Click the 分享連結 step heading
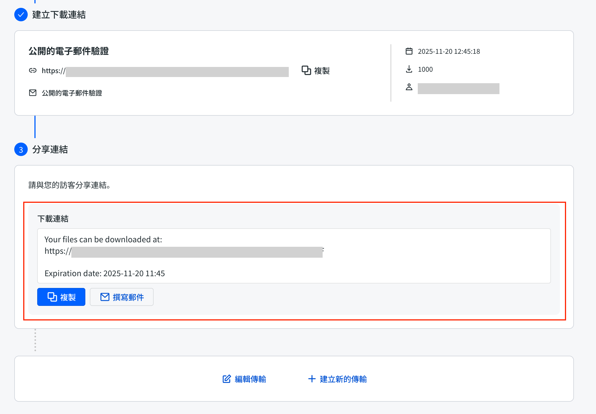 point(50,150)
